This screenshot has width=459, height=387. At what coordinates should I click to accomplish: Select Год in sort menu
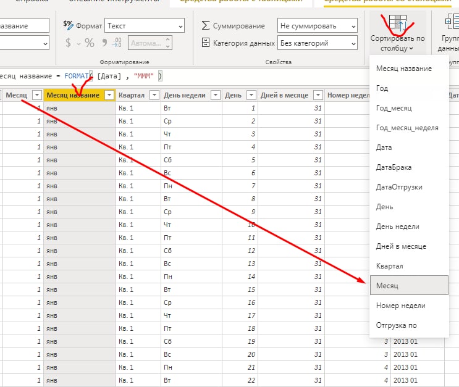(x=409, y=88)
